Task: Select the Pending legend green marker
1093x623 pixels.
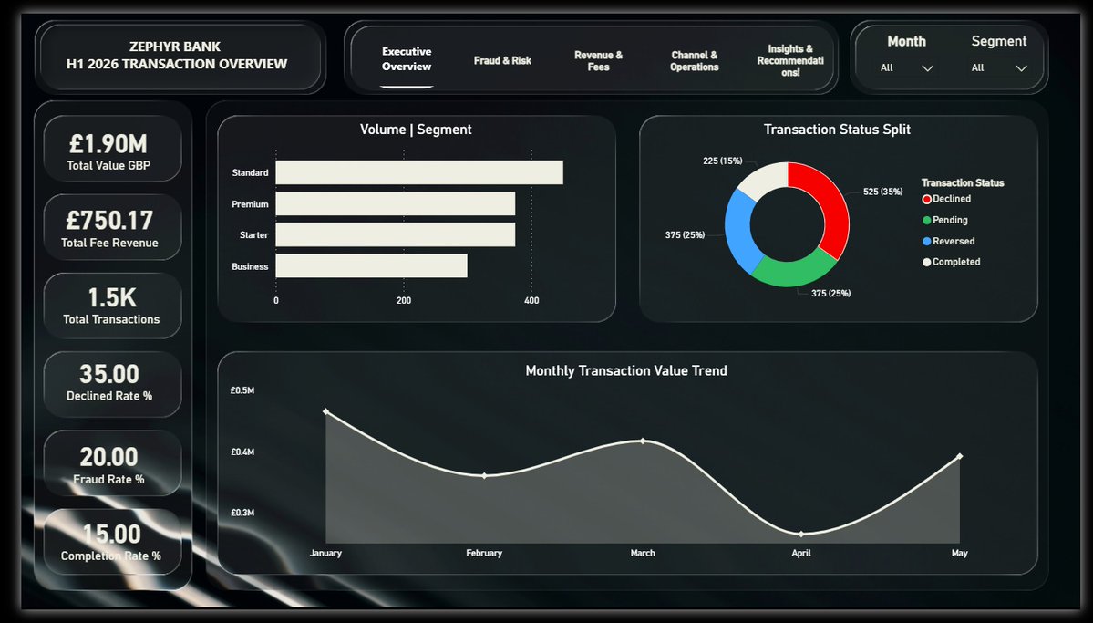Action: 926,220
